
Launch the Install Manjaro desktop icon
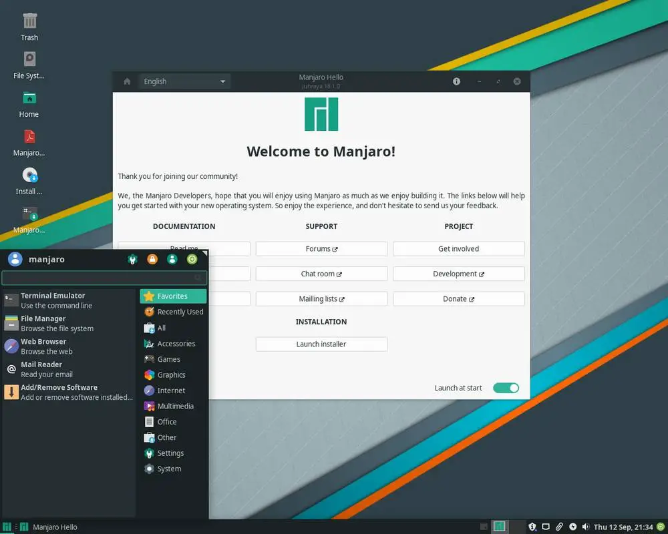pyautogui.click(x=29, y=180)
